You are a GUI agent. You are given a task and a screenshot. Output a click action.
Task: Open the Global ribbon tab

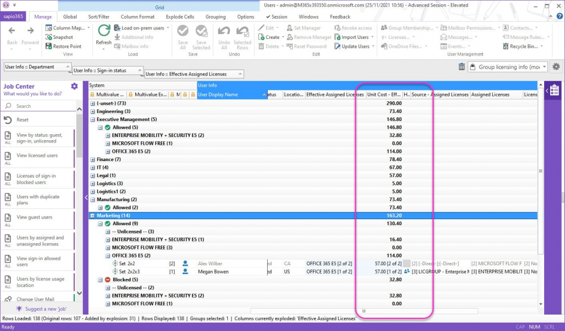pyautogui.click(x=70, y=16)
